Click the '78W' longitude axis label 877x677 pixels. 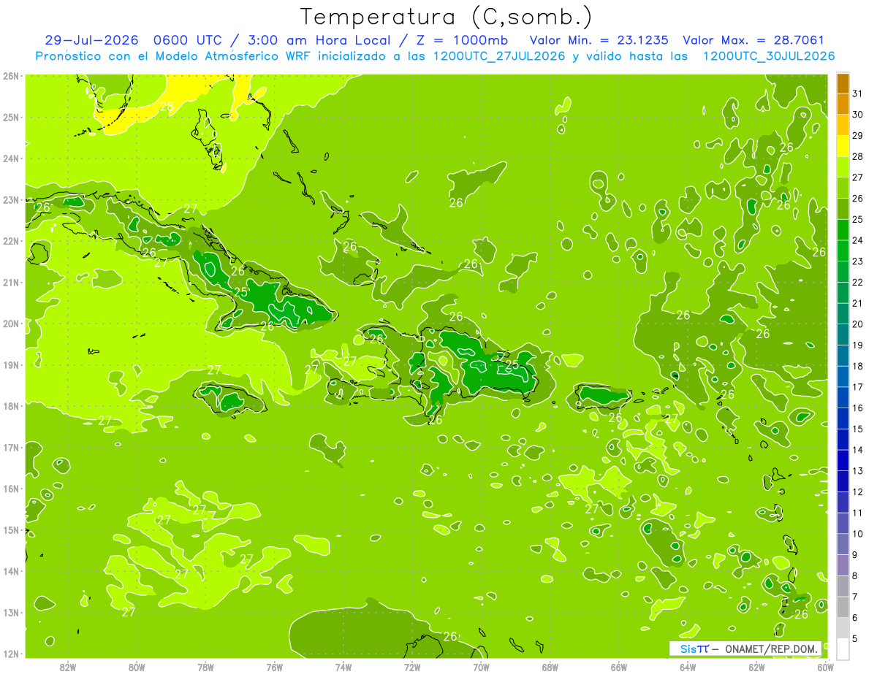(x=205, y=668)
